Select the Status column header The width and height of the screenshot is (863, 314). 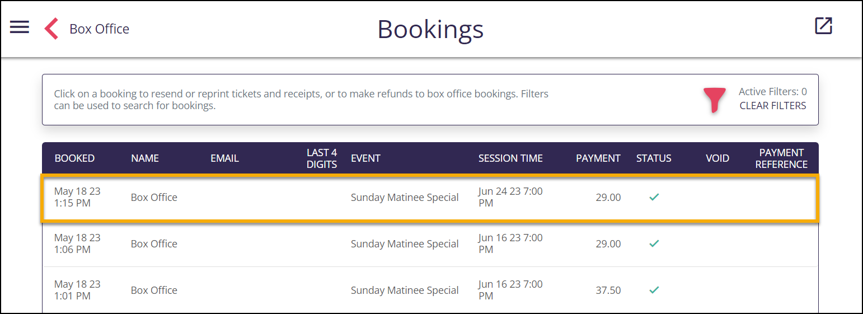click(654, 158)
